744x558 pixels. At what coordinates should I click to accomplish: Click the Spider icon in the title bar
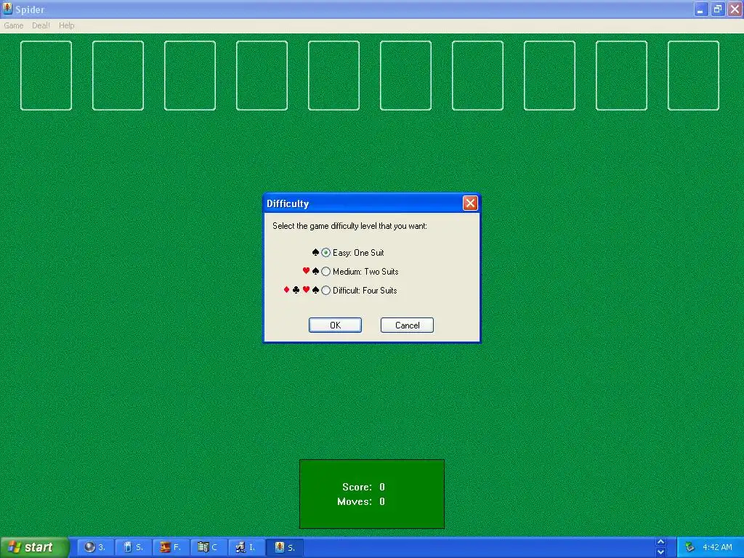click(x=7, y=9)
